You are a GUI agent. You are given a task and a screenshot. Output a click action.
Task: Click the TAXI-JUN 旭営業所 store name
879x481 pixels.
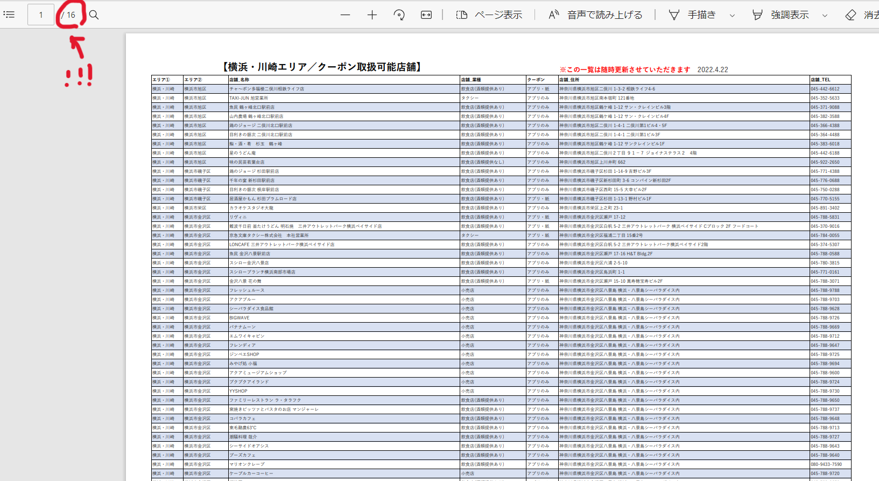point(249,98)
